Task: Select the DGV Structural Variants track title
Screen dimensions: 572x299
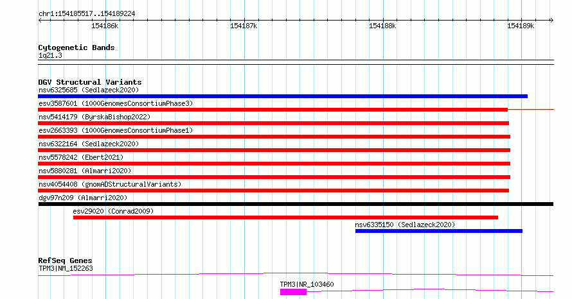Action: pos(90,82)
